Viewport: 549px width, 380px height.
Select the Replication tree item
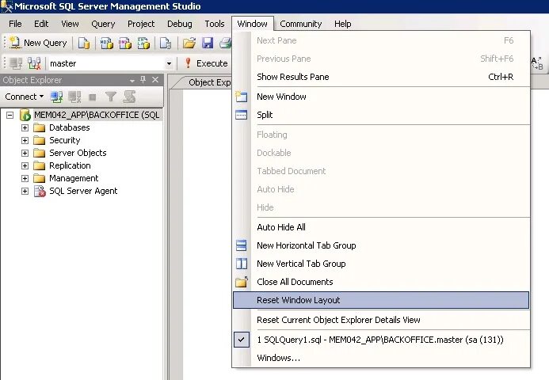70,165
